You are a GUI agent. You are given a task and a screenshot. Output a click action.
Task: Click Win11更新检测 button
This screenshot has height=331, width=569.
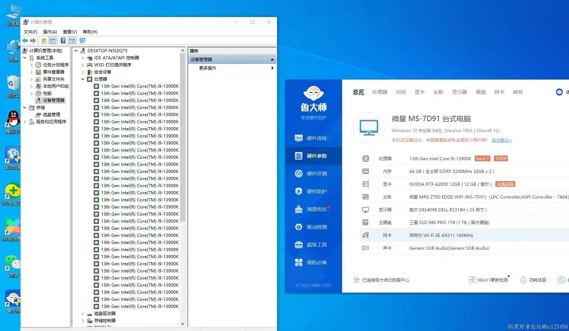coord(489,280)
